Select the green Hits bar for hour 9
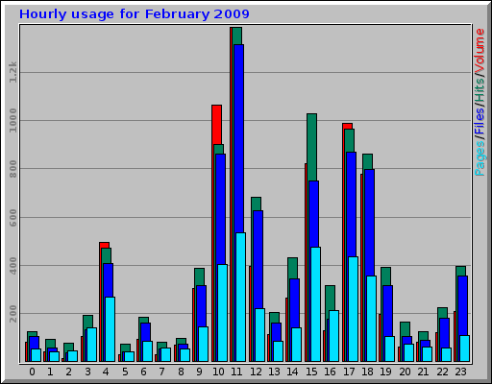 pos(199,276)
